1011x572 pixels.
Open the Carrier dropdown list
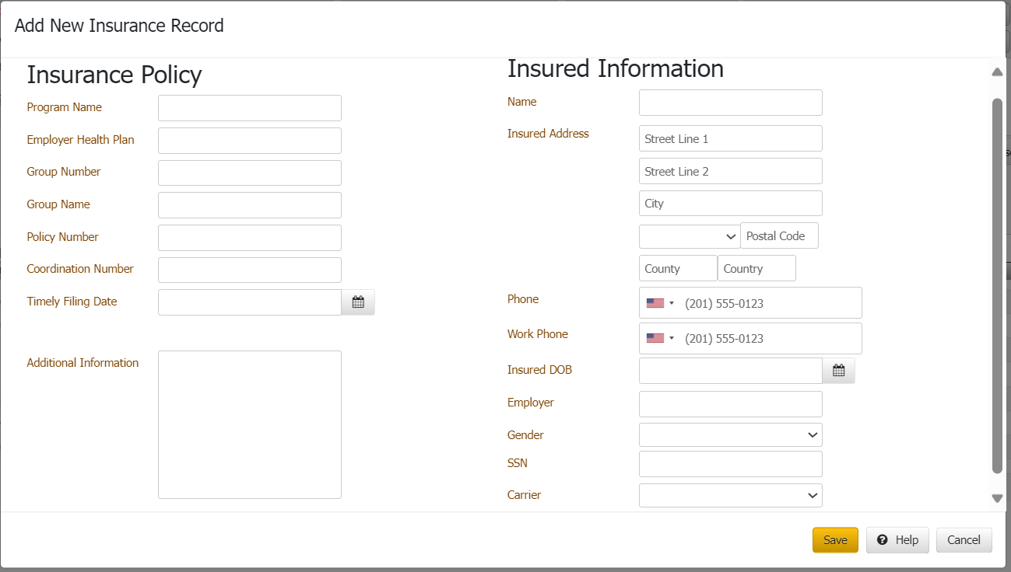click(730, 495)
